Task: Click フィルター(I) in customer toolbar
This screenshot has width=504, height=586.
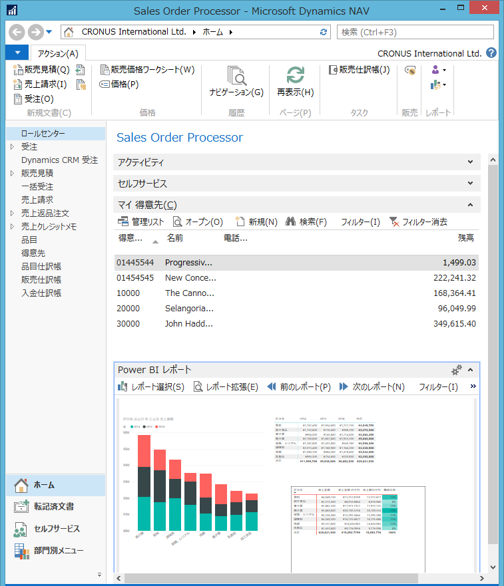Action: (360, 222)
